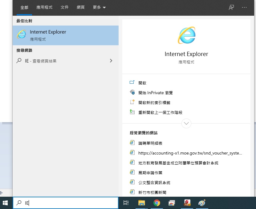Viewport: 256px width, 209px height.
Task: Expand the actions list with circular chevron
Action: [x=186, y=123]
